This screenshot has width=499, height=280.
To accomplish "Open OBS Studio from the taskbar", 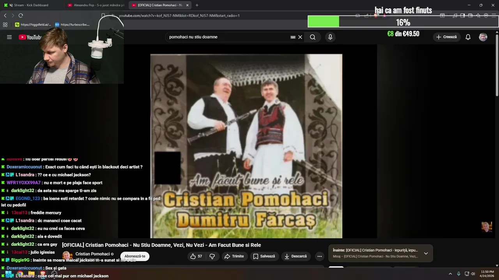I will [x=54, y=275].
